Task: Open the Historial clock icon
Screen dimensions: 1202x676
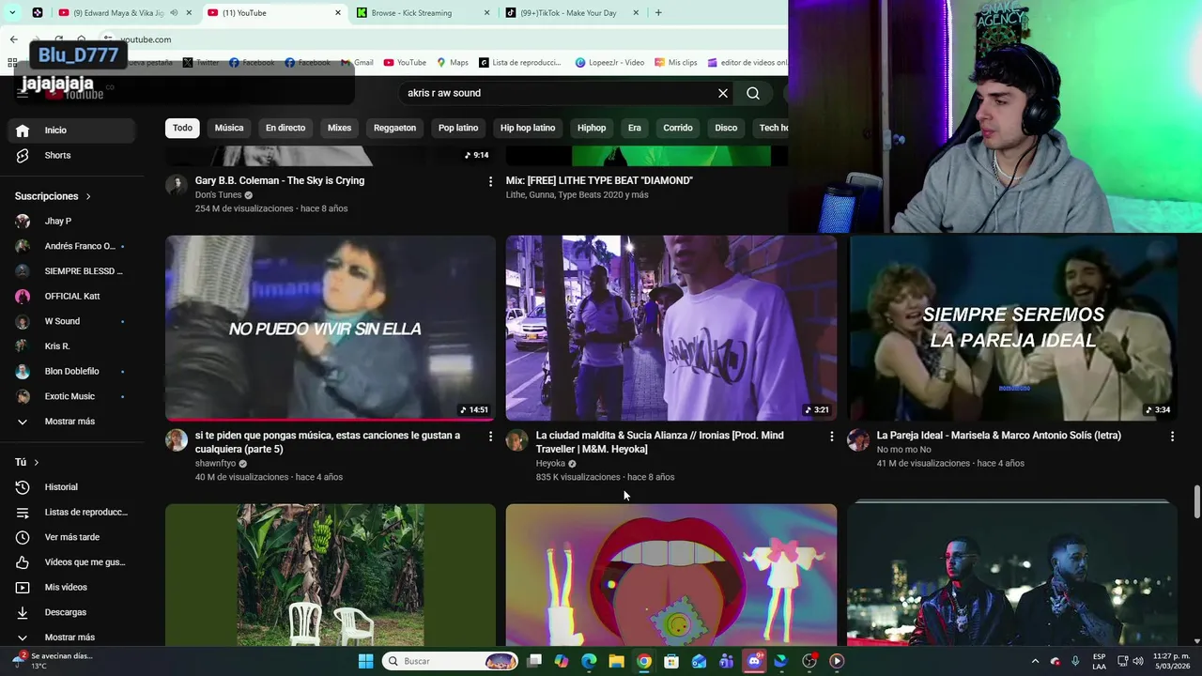Action: tap(23, 487)
